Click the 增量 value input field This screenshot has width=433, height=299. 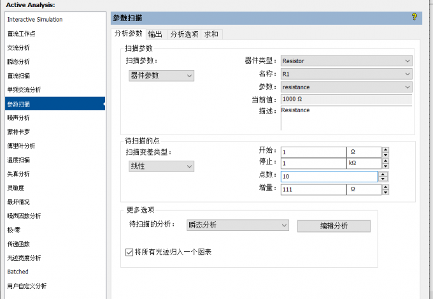(x=313, y=189)
